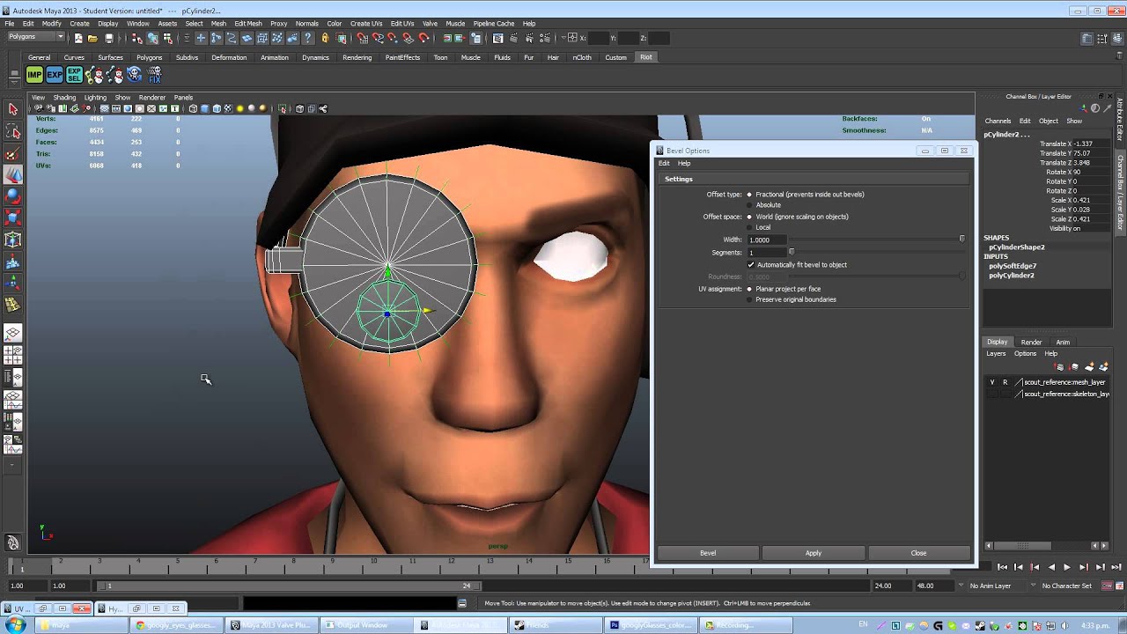The height and width of the screenshot is (634, 1127).
Task: Select single perspective view layout
Action: 13,334
